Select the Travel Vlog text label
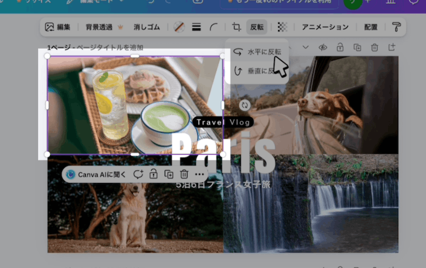 (x=223, y=122)
